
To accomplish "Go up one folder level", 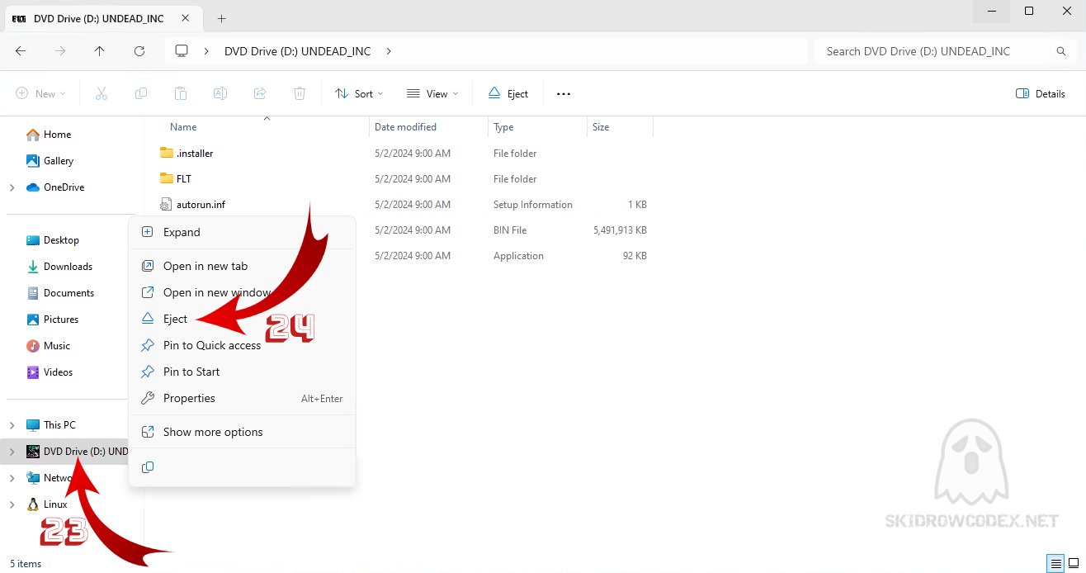I will [x=100, y=51].
